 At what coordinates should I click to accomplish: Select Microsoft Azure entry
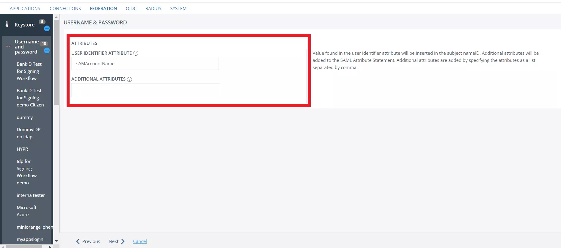26,211
